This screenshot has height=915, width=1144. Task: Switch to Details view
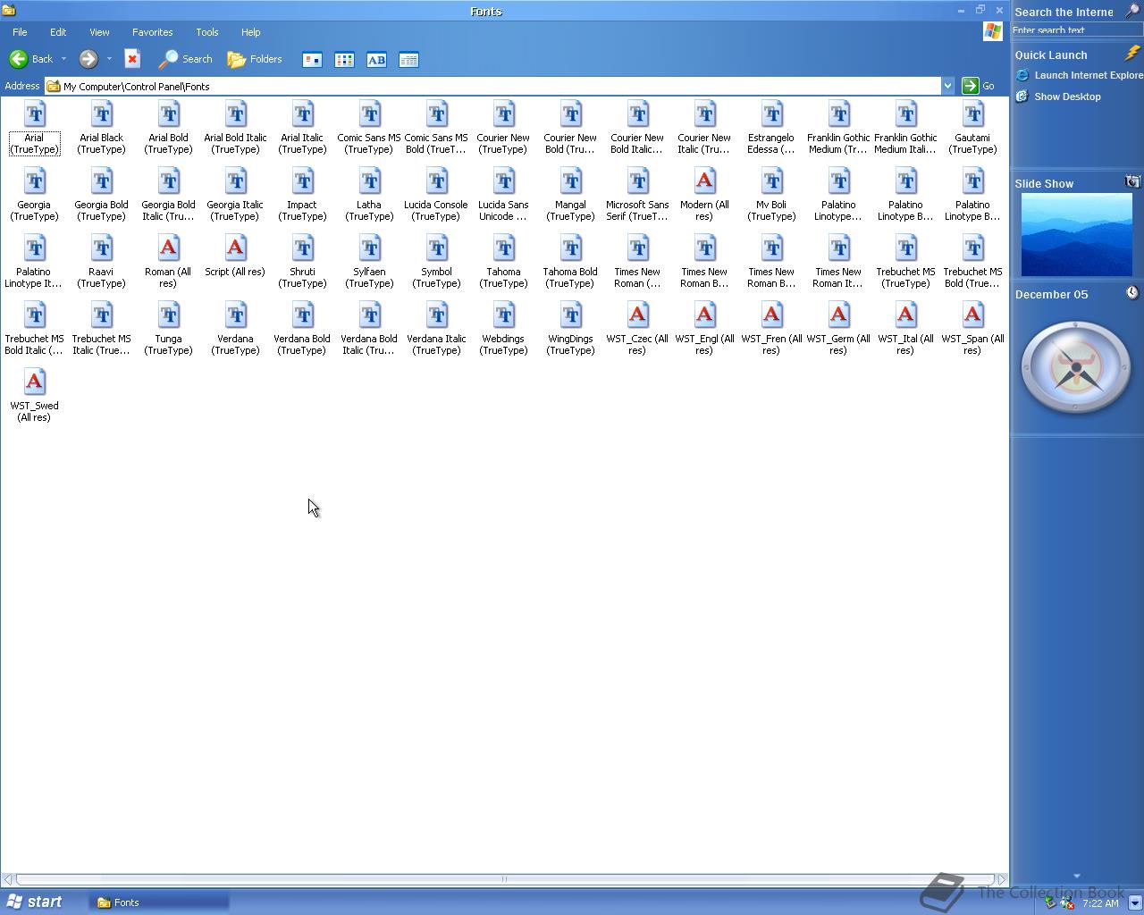coord(408,59)
